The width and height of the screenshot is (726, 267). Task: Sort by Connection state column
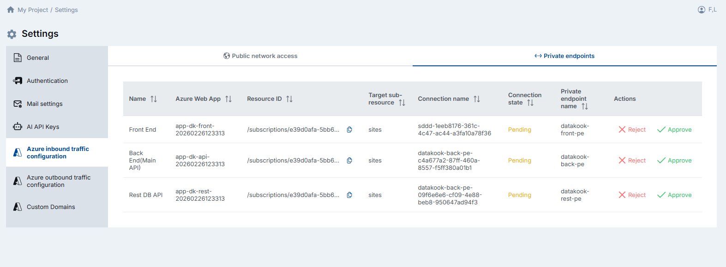tap(530, 103)
